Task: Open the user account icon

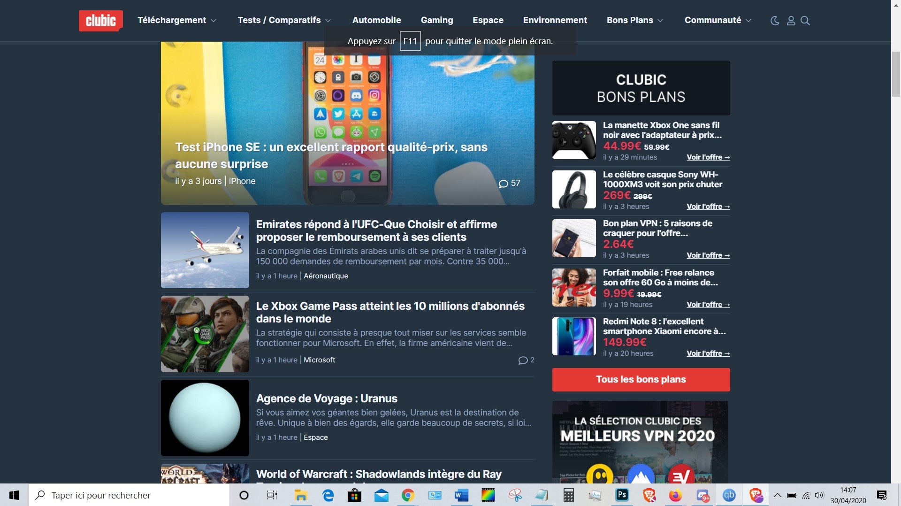Action: click(x=791, y=21)
